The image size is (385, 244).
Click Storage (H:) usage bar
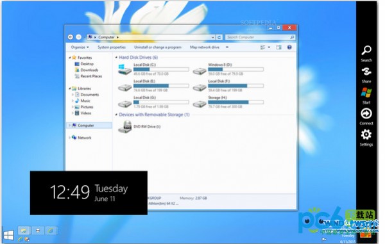point(235,102)
